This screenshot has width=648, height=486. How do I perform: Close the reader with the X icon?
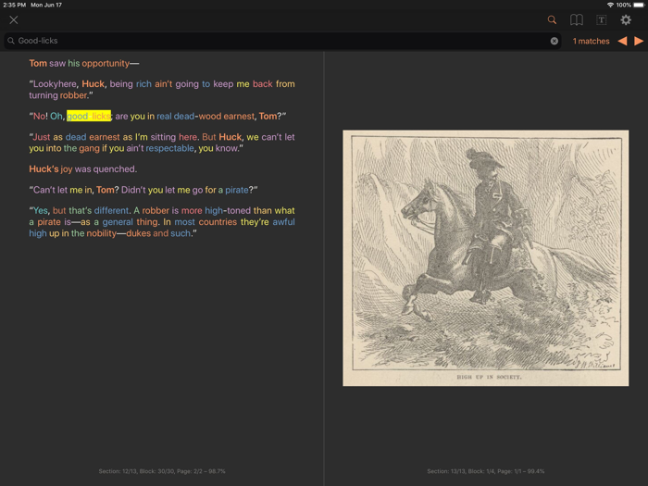click(x=14, y=19)
